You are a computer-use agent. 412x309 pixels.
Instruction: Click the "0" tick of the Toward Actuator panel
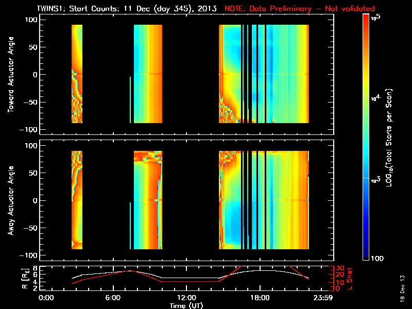click(35, 75)
